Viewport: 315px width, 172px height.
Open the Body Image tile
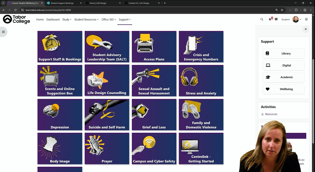[x=60, y=149]
